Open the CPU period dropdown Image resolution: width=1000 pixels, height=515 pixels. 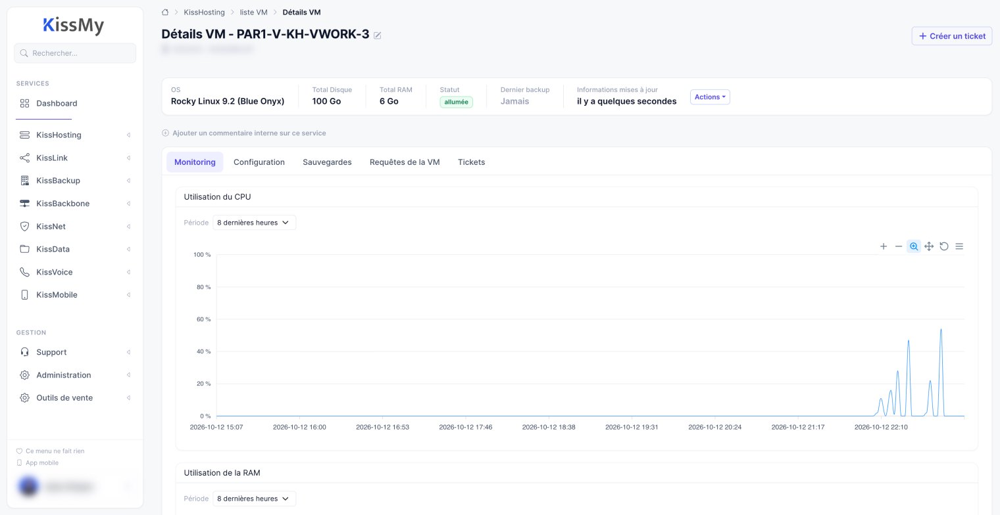(254, 223)
